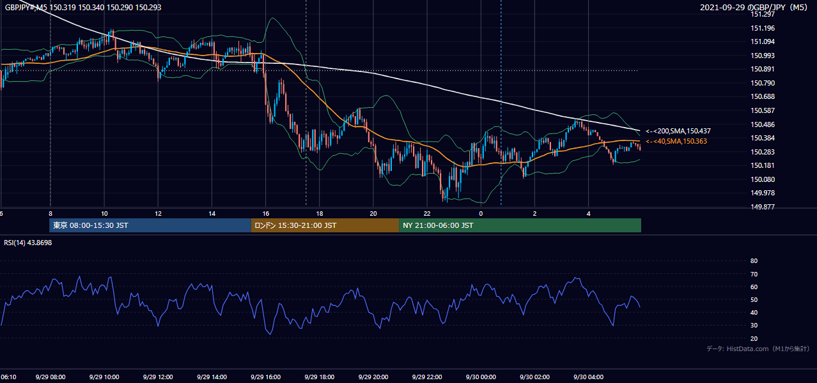This screenshot has width=817, height=383.
Task: Click hour 10 under the price chart
Action: point(104,214)
